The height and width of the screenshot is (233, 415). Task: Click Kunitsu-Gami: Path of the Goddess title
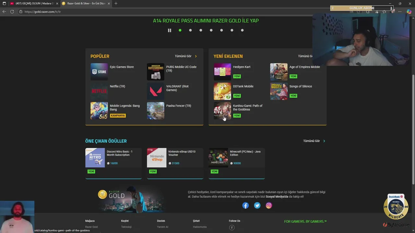coord(248,107)
